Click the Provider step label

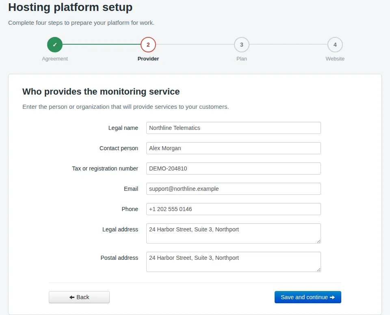tap(148, 59)
